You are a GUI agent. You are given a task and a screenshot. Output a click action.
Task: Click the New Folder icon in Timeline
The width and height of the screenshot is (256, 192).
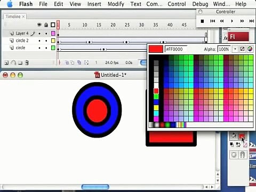pos(20,62)
